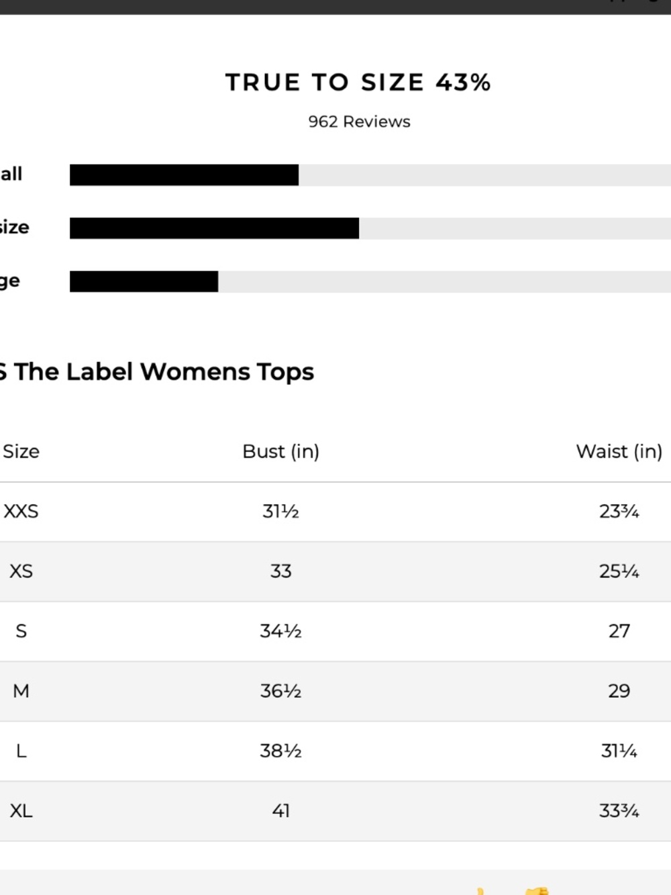The height and width of the screenshot is (895, 671).
Task: Click the true to size rating bar
Action: 370,228
